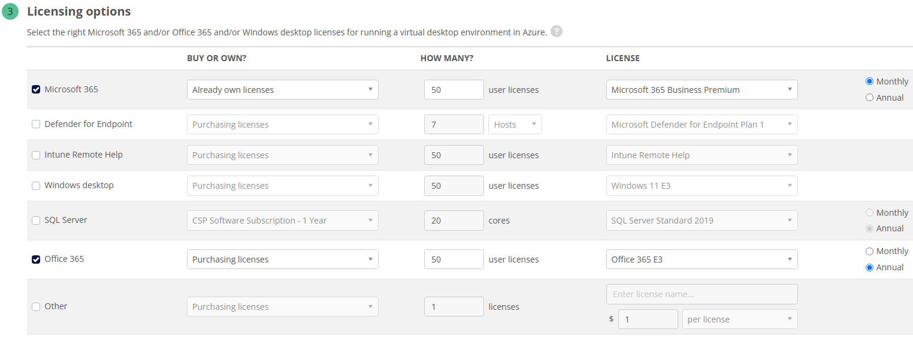
Task: Click the Windows desktop user licenses quantity field
Action: tap(454, 185)
